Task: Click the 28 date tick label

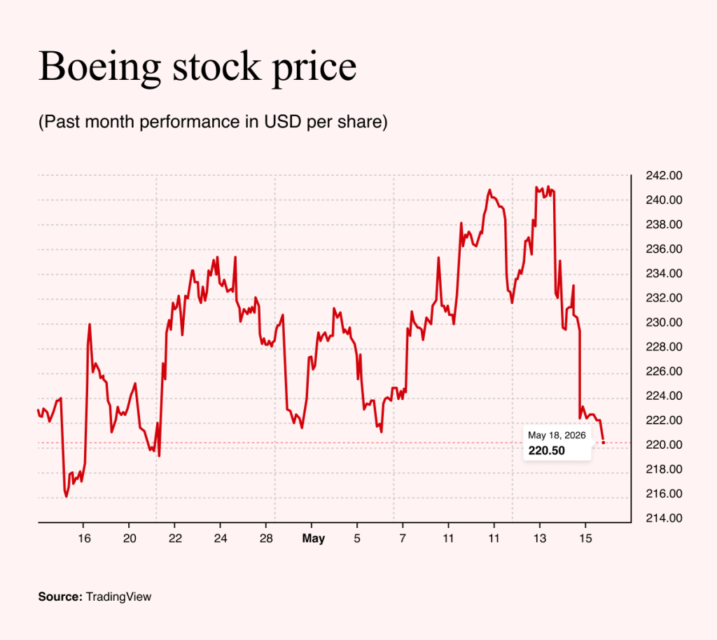Action: coord(266,538)
